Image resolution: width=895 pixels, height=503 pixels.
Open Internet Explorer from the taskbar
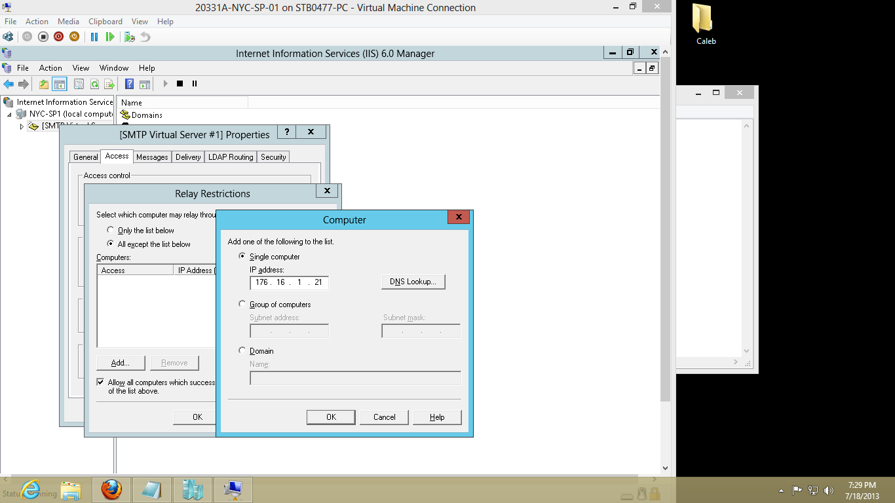pyautogui.click(x=31, y=489)
